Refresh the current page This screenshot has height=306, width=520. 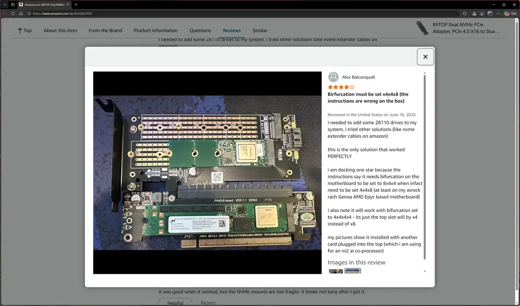[x=13, y=13]
